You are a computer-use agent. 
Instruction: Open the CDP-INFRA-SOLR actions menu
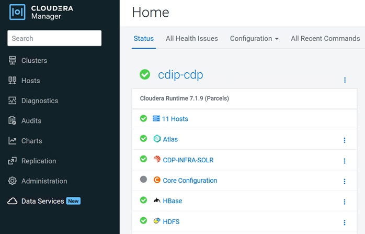click(x=345, y=161)
